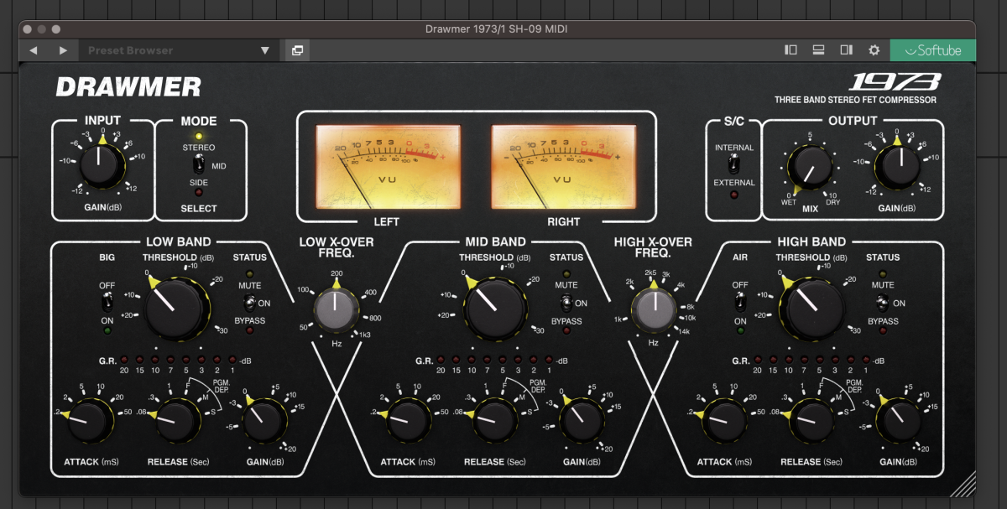Click the Mid Band G.R. 20 dB LED
Screen dimensions: 1007x509
pos(441,360)
